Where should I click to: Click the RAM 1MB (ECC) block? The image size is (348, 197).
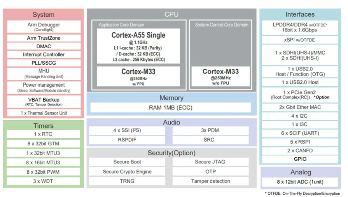pyautogui.click(x=171, y=107)
